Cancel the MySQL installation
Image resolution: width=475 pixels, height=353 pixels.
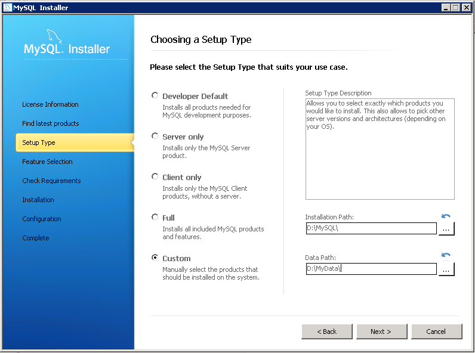(x=437, y=332)
